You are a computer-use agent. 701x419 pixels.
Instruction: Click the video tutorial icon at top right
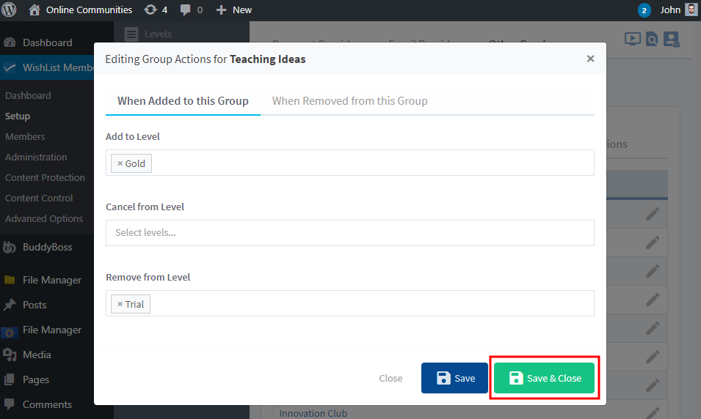(x=632, y=39)
